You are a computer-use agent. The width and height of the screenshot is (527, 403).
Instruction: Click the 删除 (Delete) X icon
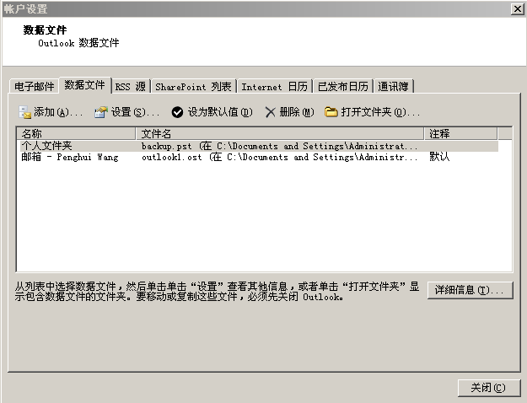coord(270,112)
